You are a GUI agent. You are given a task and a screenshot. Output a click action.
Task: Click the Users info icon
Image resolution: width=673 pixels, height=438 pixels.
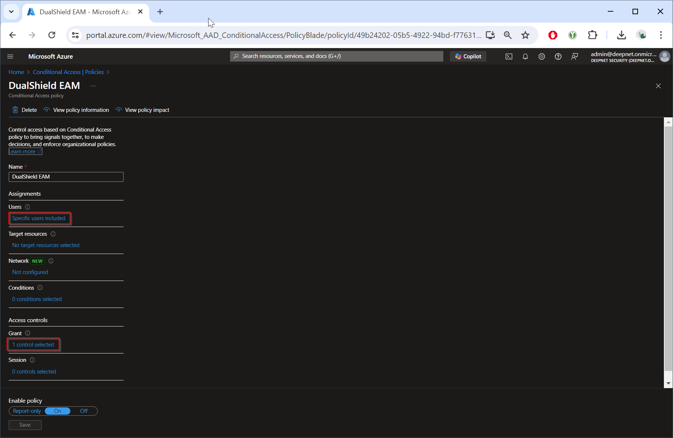[x=28, y=207]
